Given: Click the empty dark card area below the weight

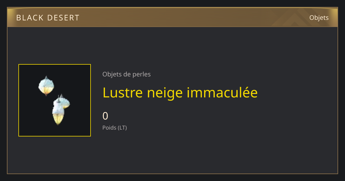Looking at the screenshot, I should point(201,152).
